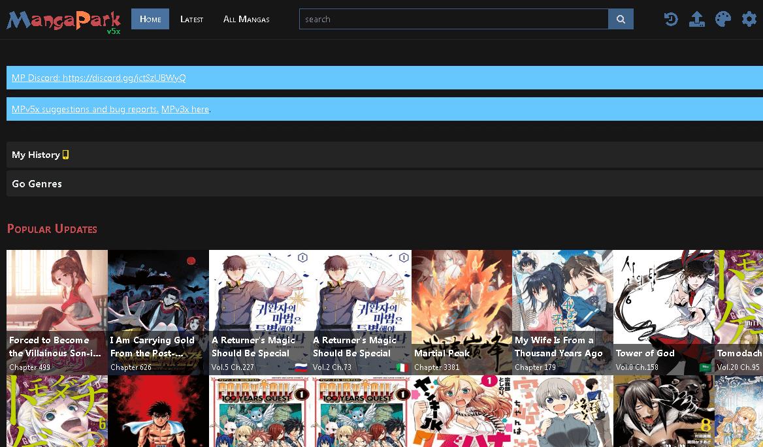Viewport: 763px width, 447px height.
Task: Expand the Go Genres section
Action: pyautogui.click(x=384, y=183)
